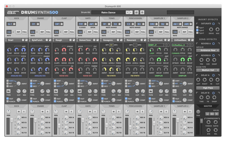The height and width of the screenshot is (141, 225).
Task: Open the Medium Hall room type dropdown
Action: (208, 70)
